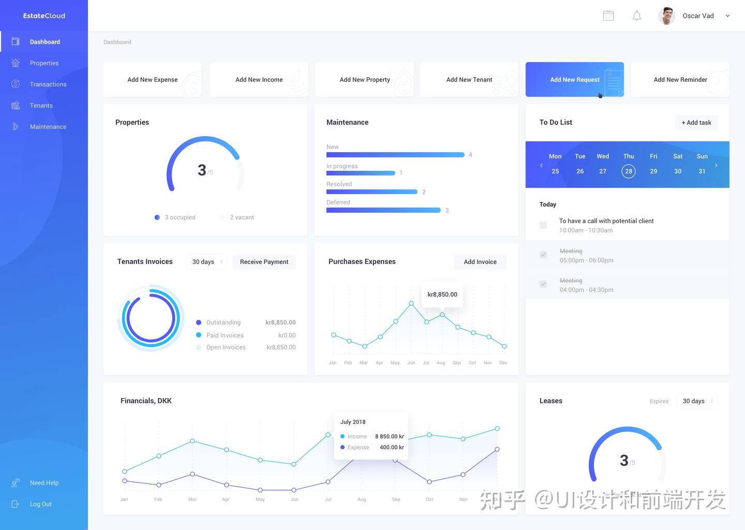
Task: Click the Transactions coin icon in sidebar
Action: 16,84
